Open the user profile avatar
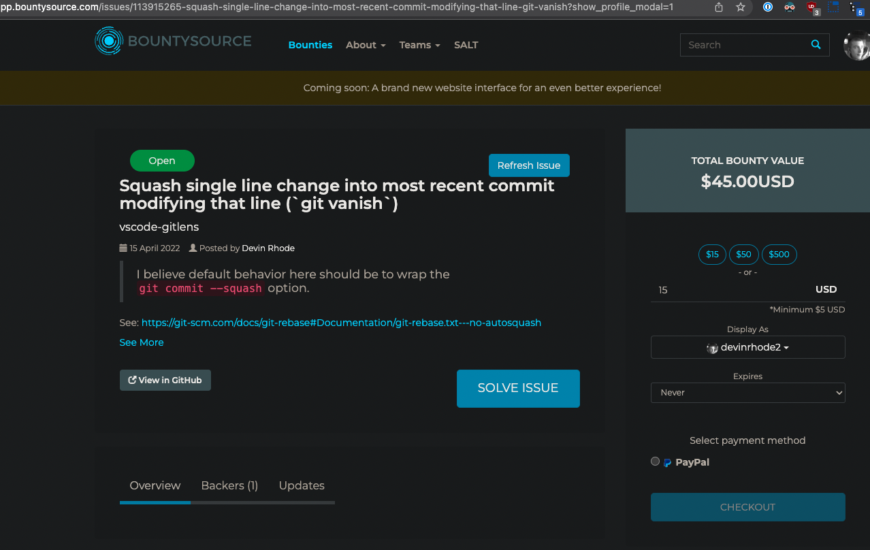Viewport: 870px width, 550px height. (856, 45)
